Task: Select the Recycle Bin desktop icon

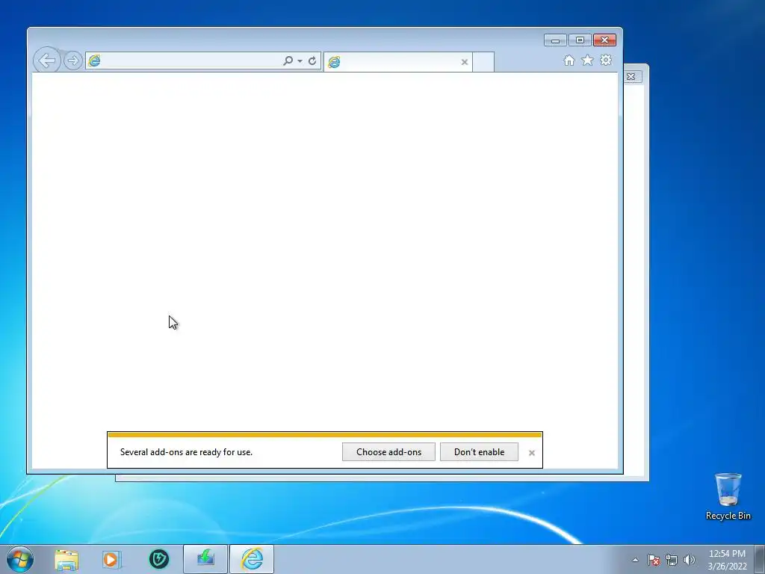Action: [x=728, y=496]
